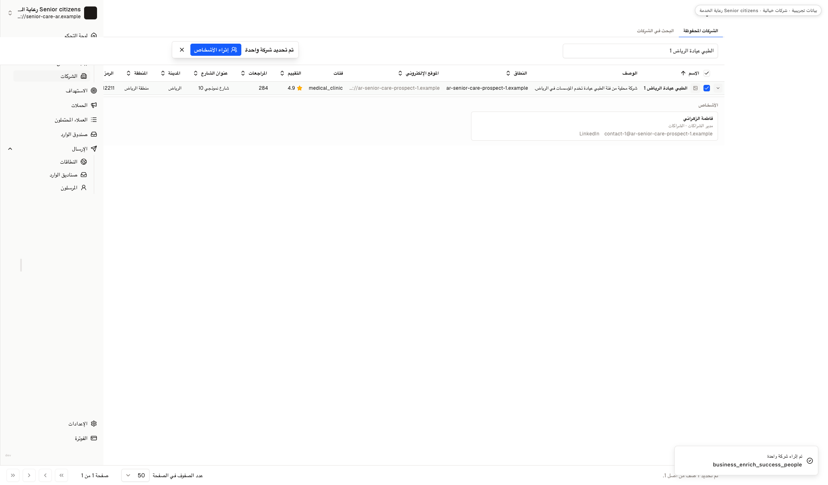Viewport: 828px width, 485px height.
Task: Dismiss the selection bar with the X
Action: pyautogui.click(x=182, y=50)
